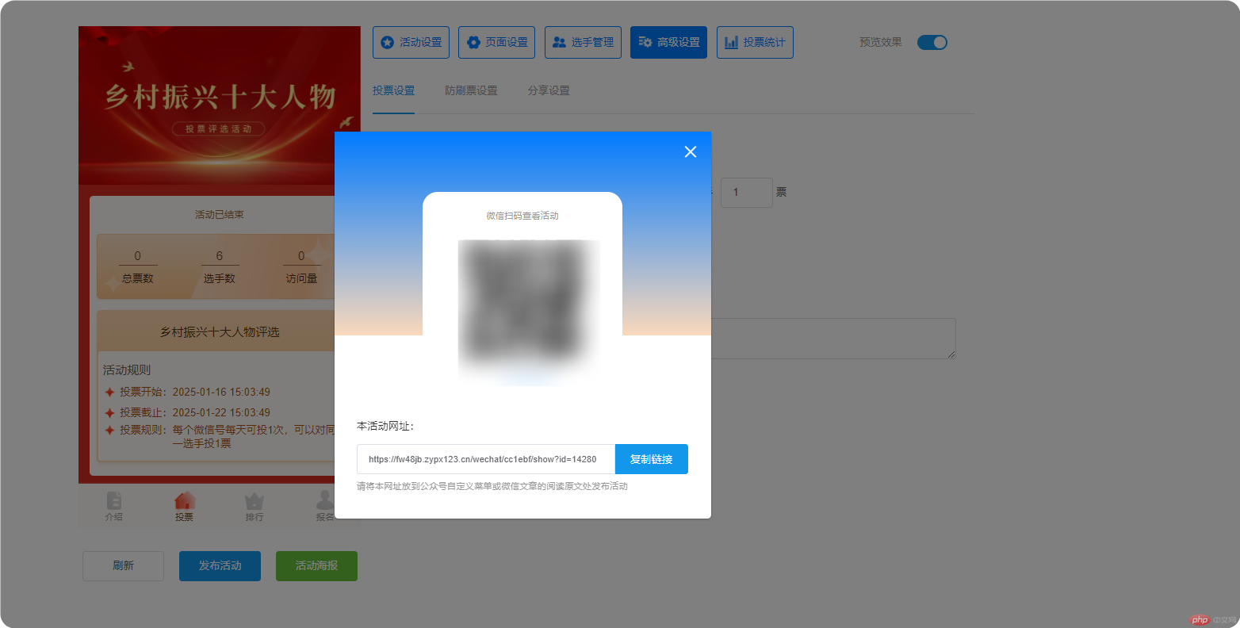Screen dimensions: 1240x628
Task: Switch to 分享设置 tab
Action: tap(549, 90)
